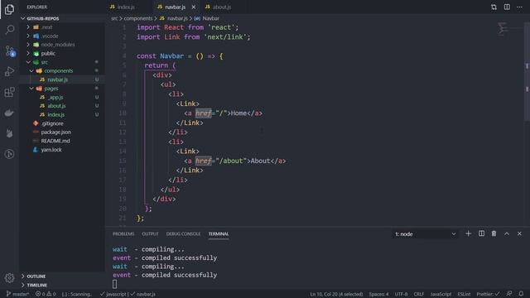Switch to the Output panel tab
This screenshot has width=530, height=298.
click(150, 233)
